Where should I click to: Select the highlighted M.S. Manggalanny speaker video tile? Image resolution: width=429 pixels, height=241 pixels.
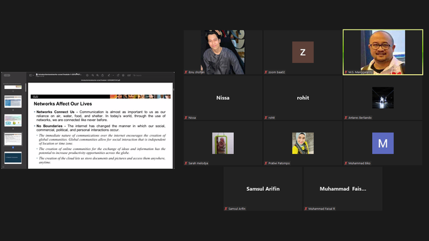(383, 52)
